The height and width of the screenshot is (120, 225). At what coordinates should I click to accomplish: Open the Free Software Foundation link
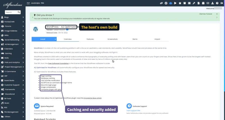coord(58,63)
